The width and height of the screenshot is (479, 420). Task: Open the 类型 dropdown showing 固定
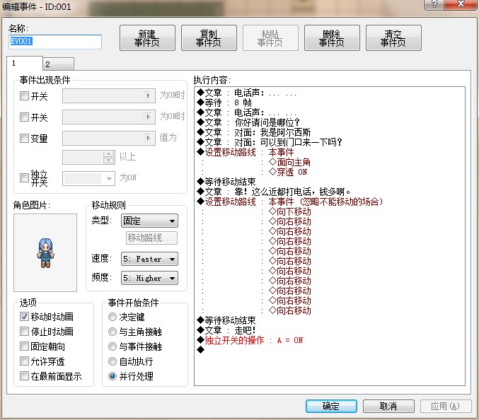coord(149,221)
